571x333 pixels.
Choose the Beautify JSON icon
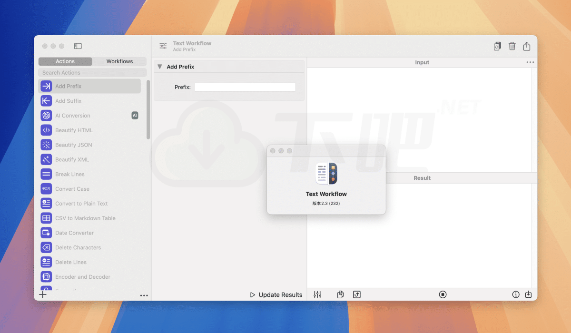click(46, 145)
